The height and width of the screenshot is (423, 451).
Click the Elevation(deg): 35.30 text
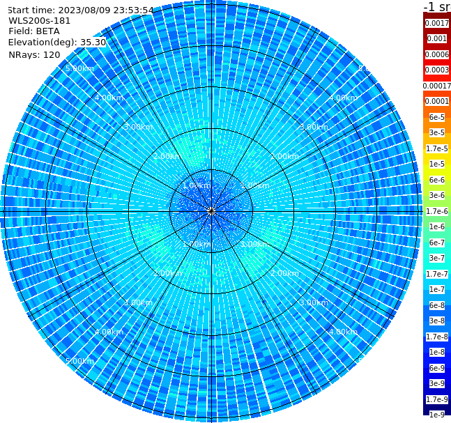tap(57, 43)
